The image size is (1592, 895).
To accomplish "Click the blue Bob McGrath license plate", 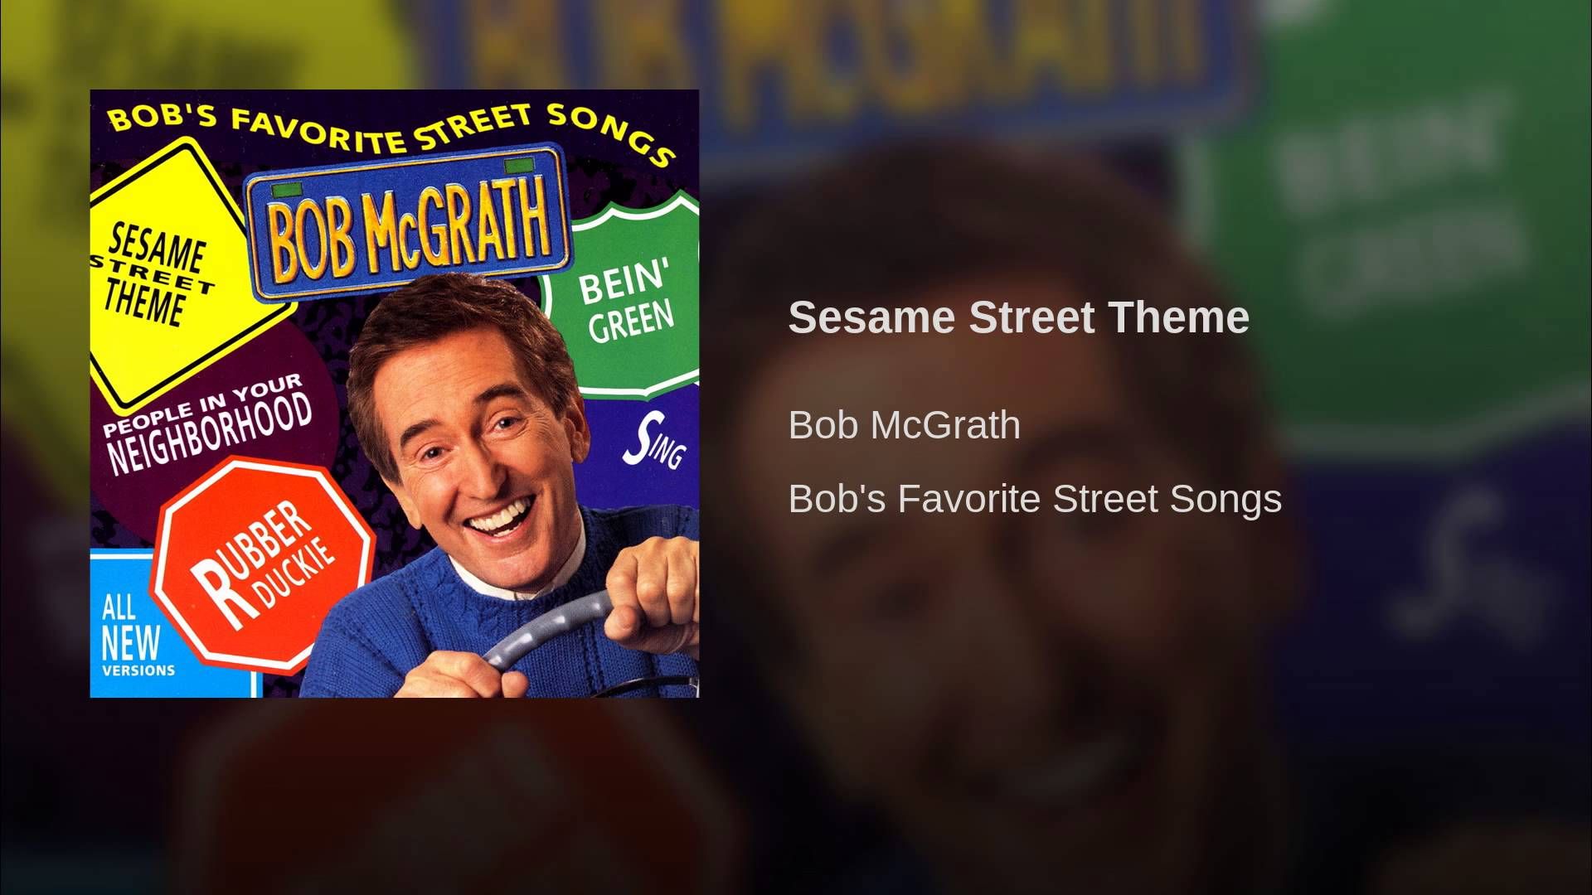I will 408,224.
